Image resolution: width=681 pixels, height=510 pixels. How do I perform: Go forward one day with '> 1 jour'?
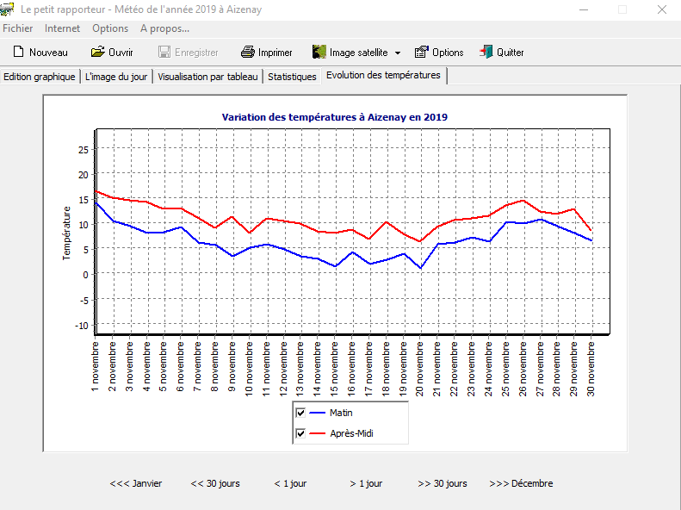[366, 483]
